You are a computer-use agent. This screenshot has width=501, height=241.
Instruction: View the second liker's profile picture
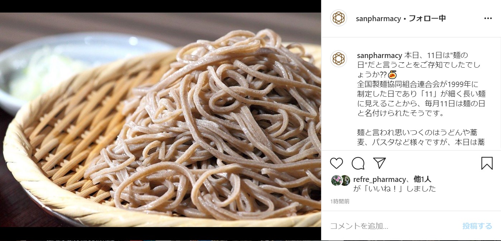345,180
